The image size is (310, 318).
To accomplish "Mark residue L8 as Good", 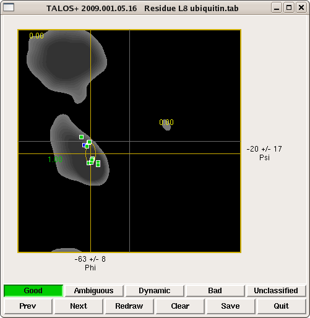I will tap(33, 291).
